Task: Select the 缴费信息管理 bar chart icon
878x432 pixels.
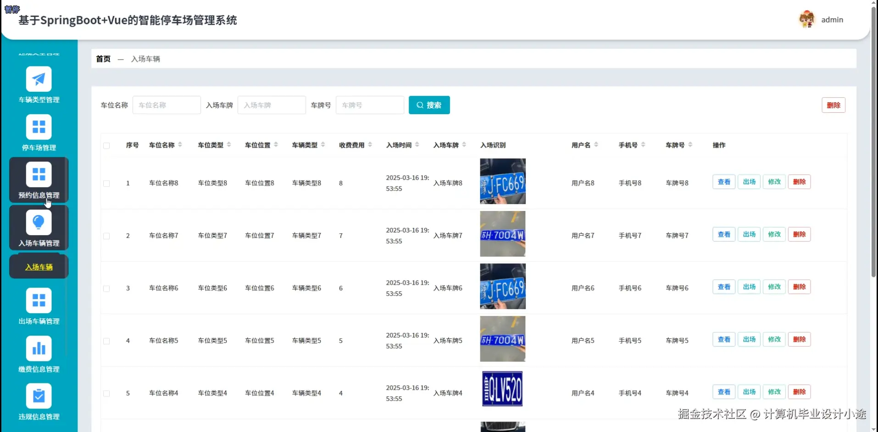Action: [39, 349]
